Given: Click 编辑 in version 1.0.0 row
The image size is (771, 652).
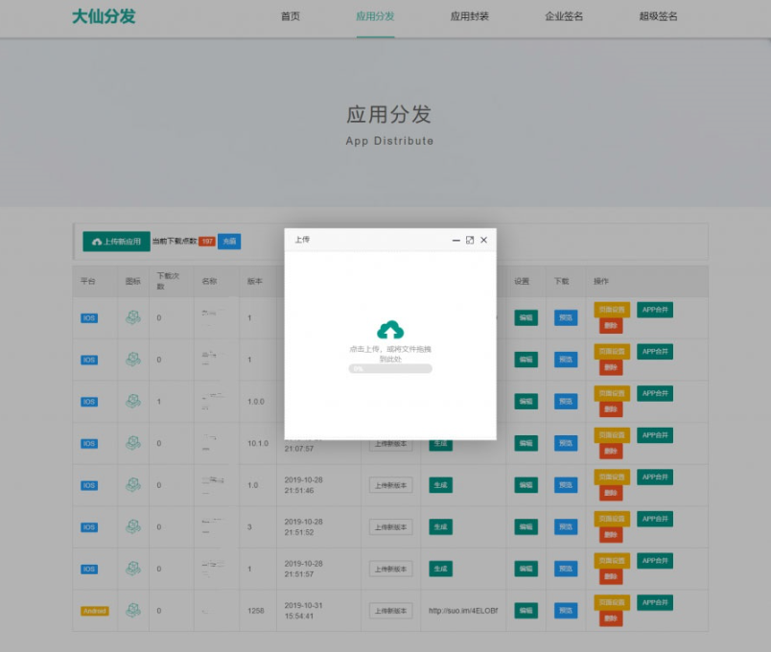Looking at the screenshot, I should click(526, 402).
